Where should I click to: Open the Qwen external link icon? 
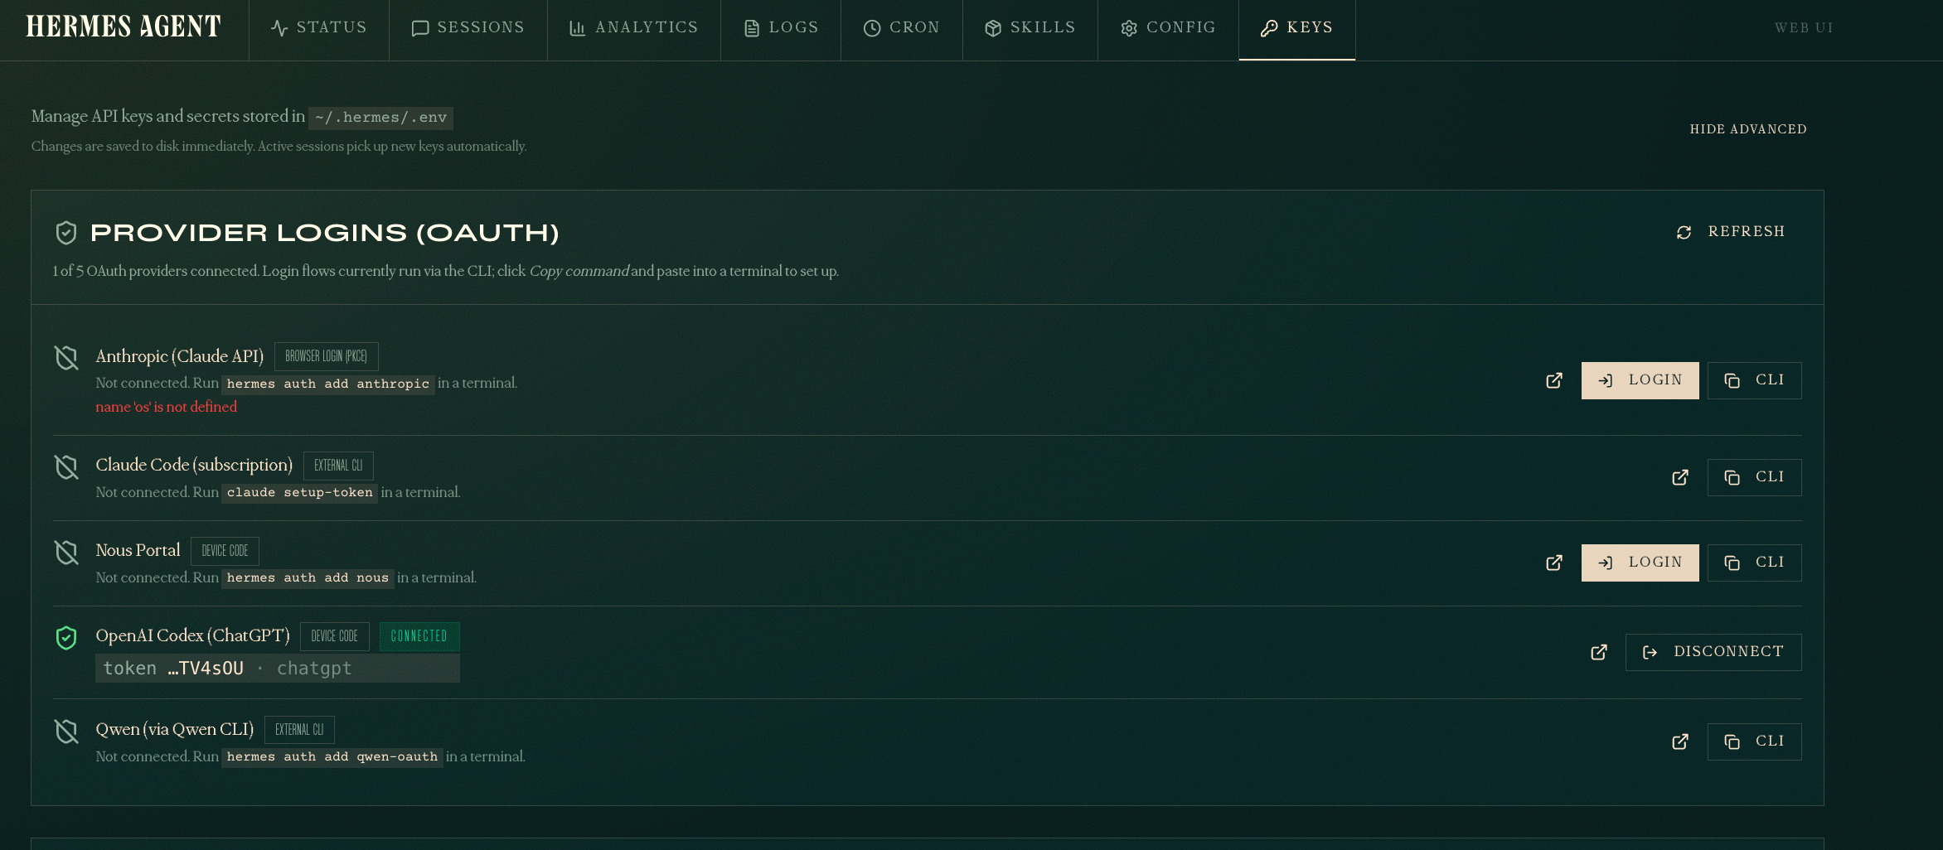[x=1680, y=741]
